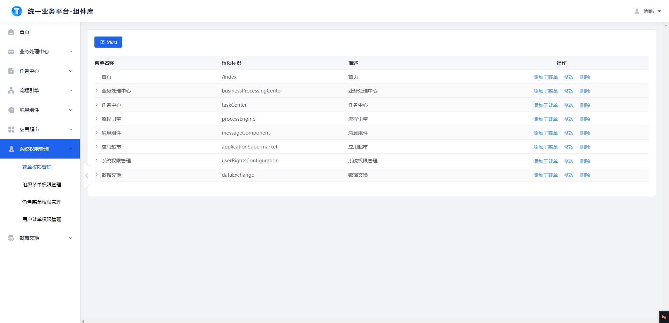669x323 pixels.
Task: Expand 业务处理中心 sidebar chevron
Action: pyautogui.click(x=71, y=51)
